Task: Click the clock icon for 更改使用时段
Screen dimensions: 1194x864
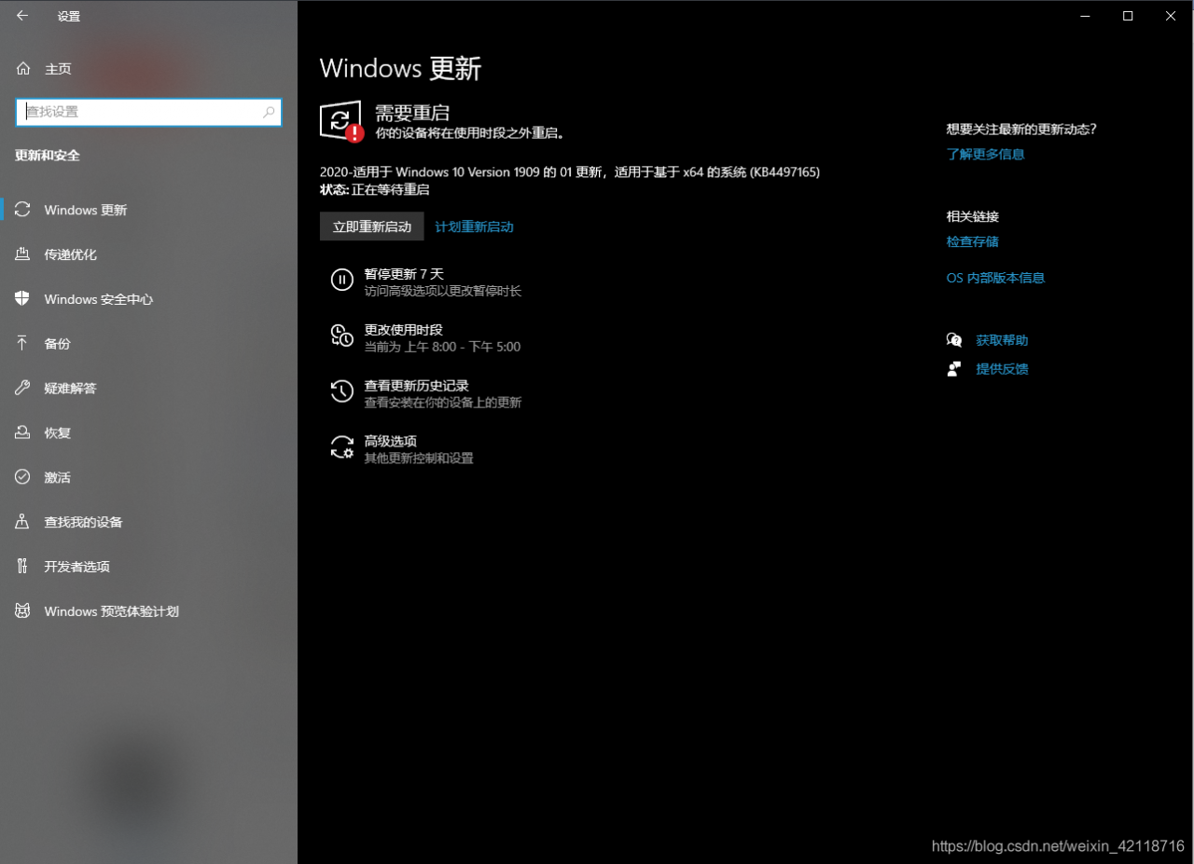Action: [x=342, y=336]
